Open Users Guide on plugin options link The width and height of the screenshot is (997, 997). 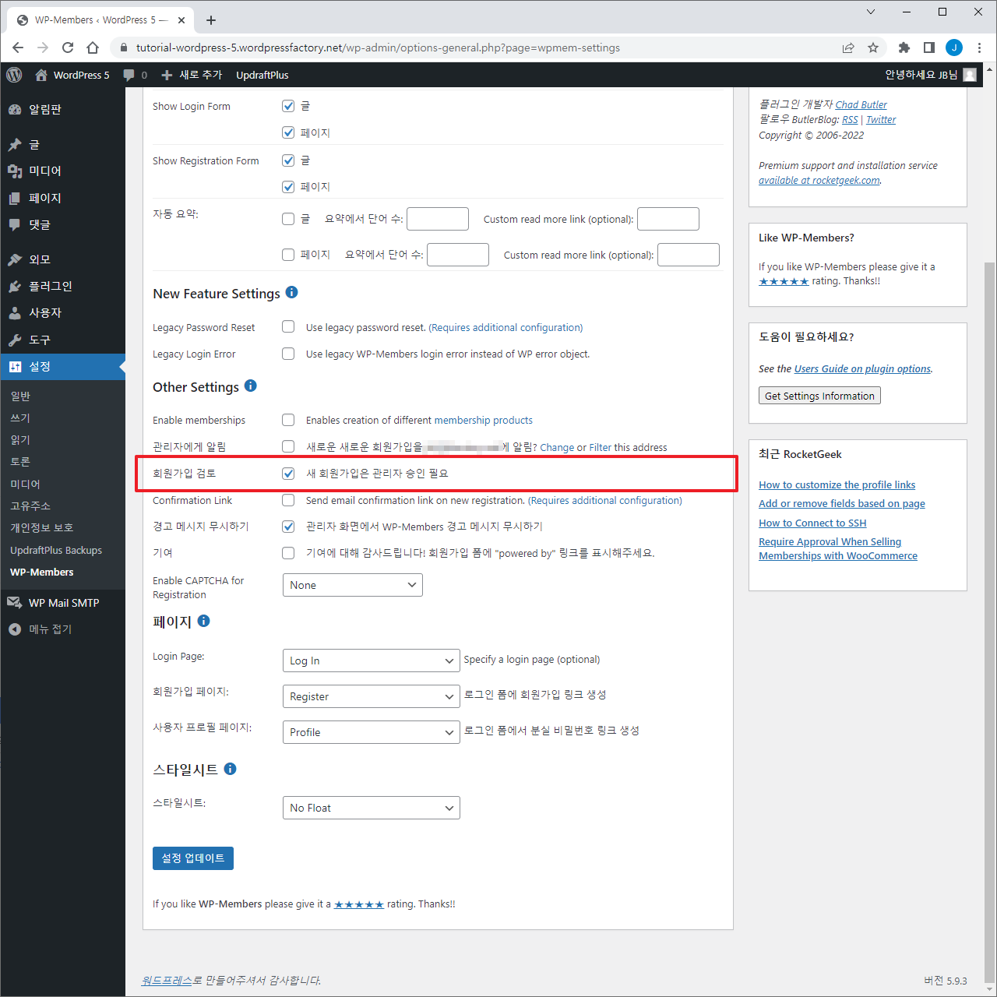[862, 369]
